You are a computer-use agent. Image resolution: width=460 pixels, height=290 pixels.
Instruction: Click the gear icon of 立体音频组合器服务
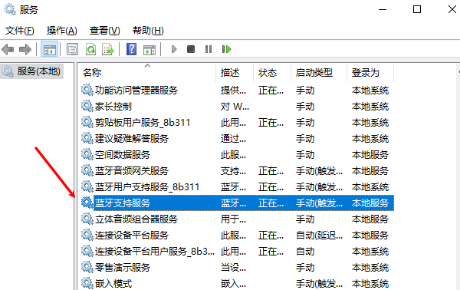coord(87,219)
